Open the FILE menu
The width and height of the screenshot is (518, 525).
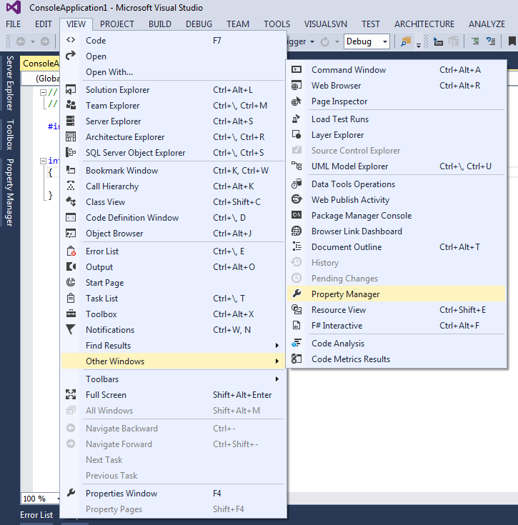(14, 24)
